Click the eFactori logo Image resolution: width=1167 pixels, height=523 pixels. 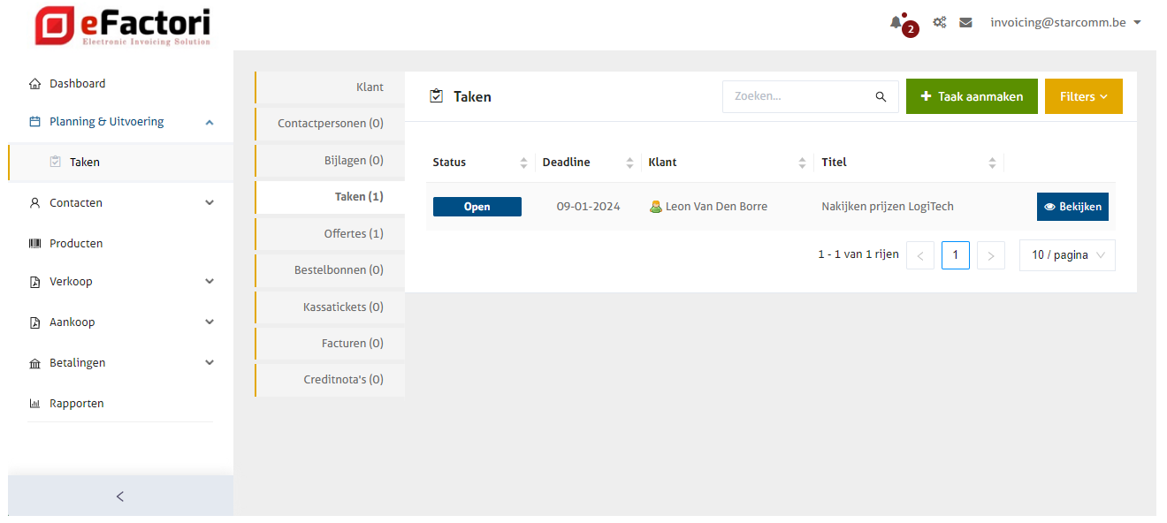[x=123, y=27]
